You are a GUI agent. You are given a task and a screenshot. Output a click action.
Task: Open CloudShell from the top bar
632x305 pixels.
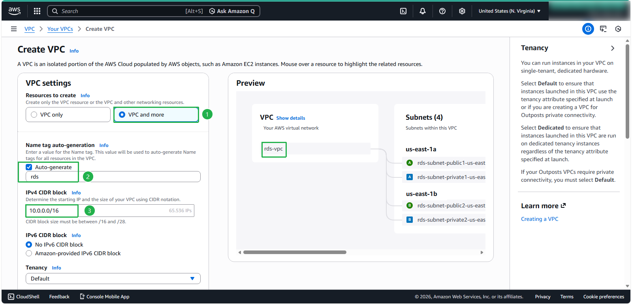point(403,11)
